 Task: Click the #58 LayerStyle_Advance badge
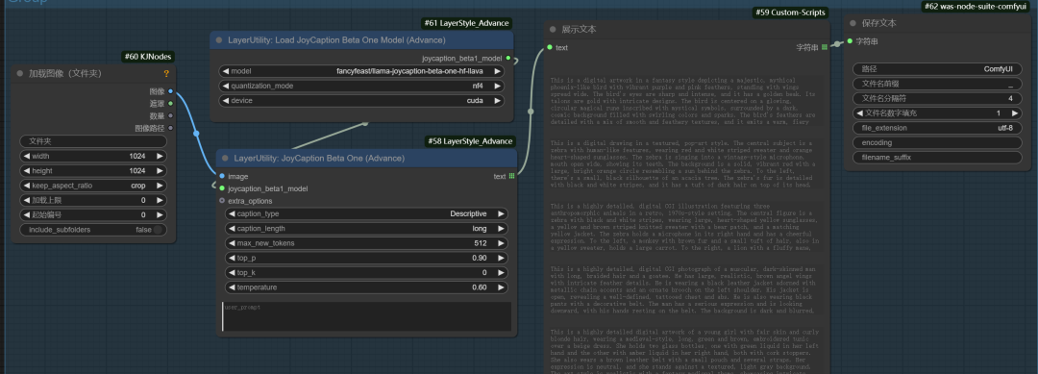[x=469, y=141]
